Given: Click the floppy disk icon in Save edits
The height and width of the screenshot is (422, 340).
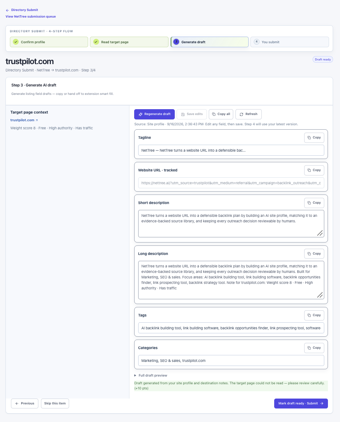Looking at the screenshot, I should (183, 114).
